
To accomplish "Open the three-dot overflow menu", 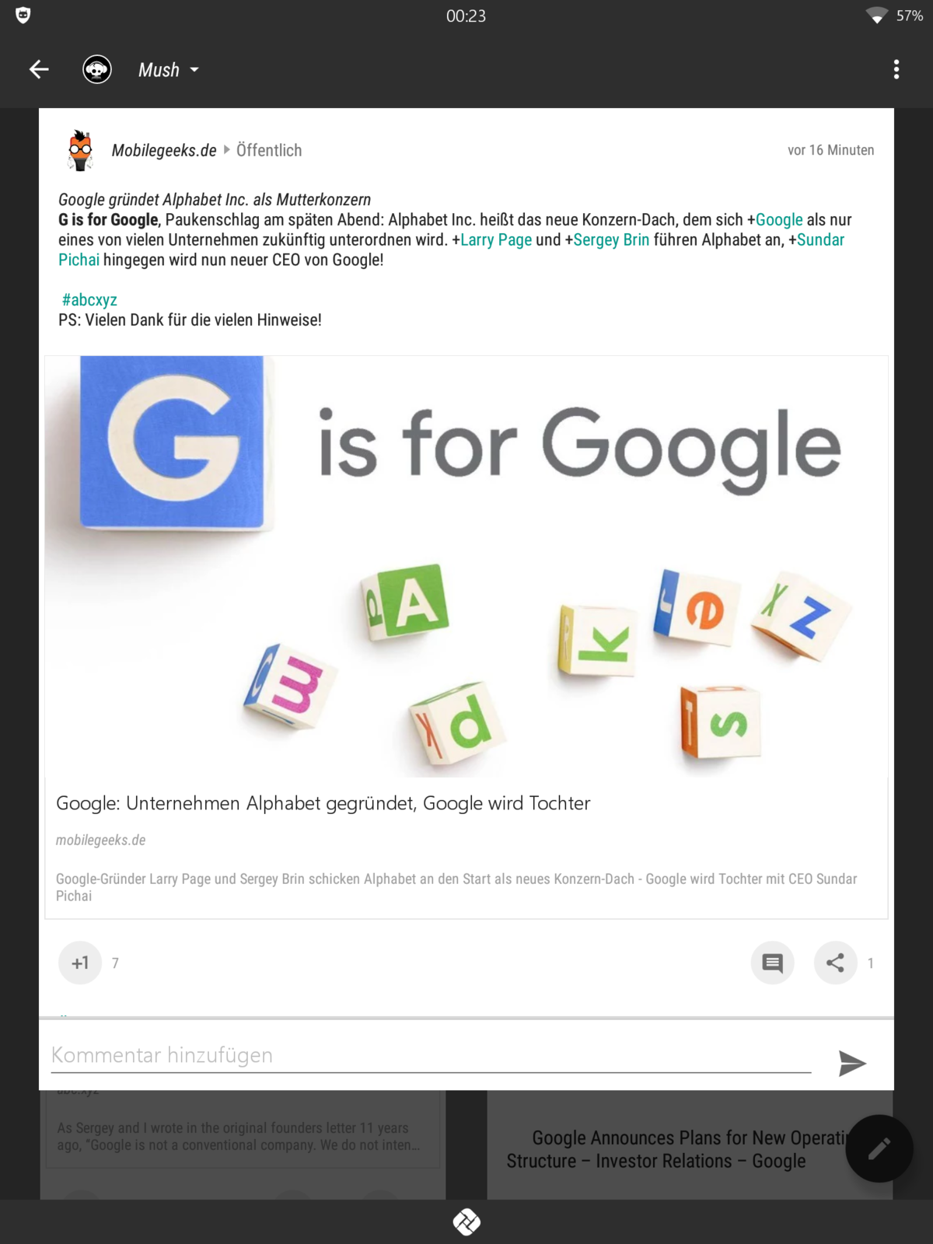I will (x=896, y=70).
